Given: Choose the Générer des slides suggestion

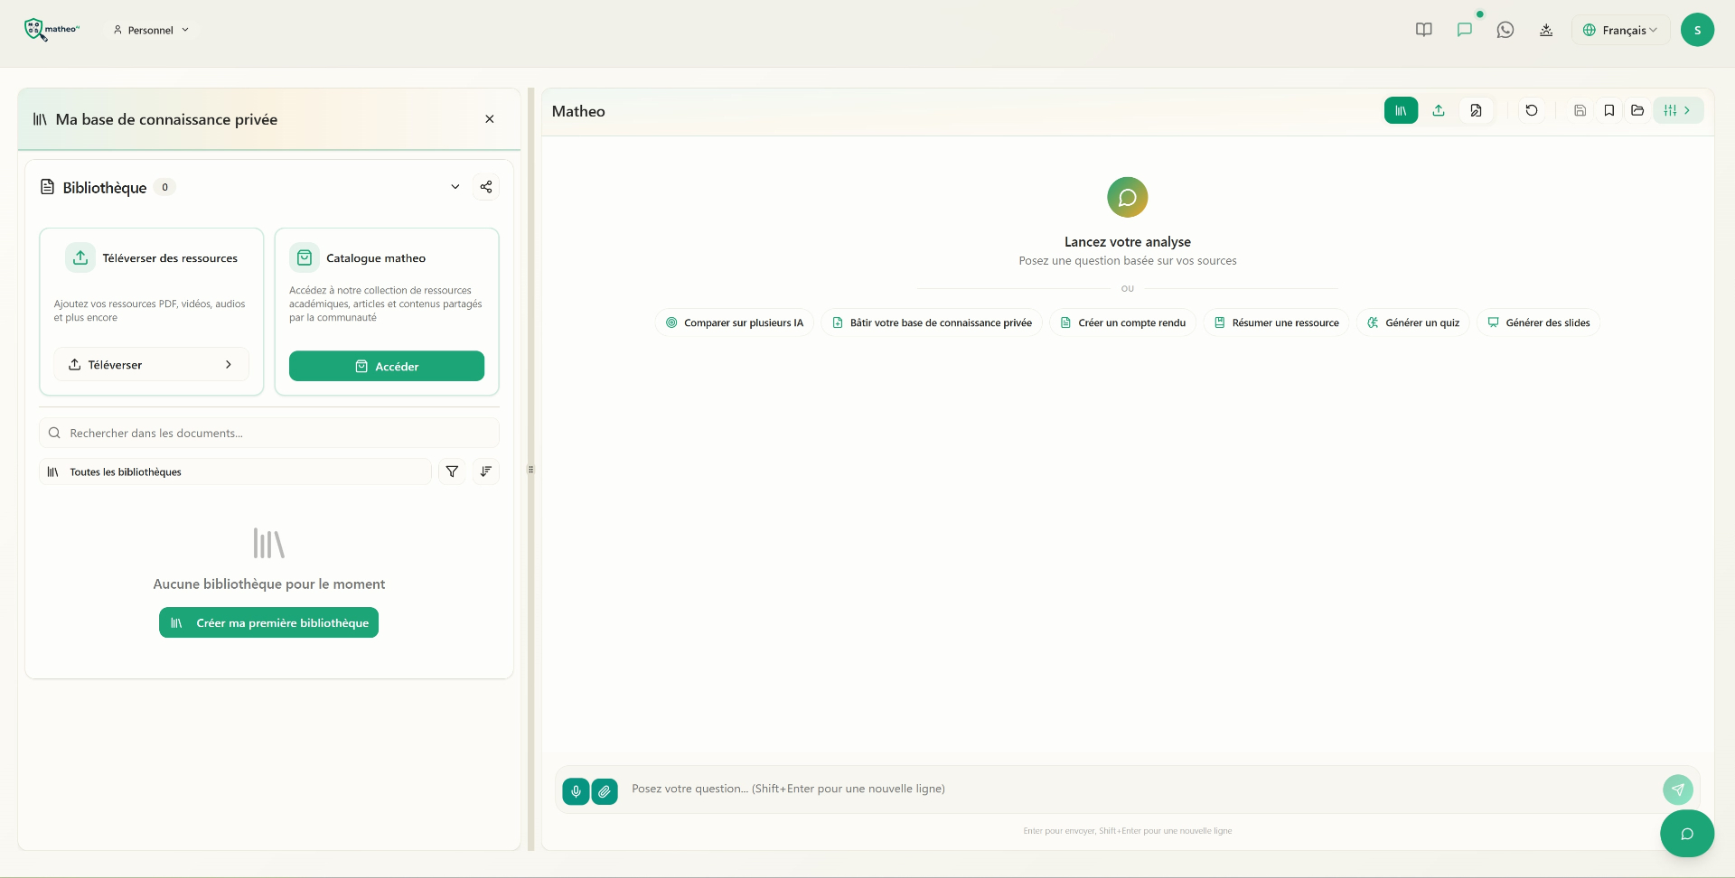Looking at the screenshot, I should pos(1539,322).
